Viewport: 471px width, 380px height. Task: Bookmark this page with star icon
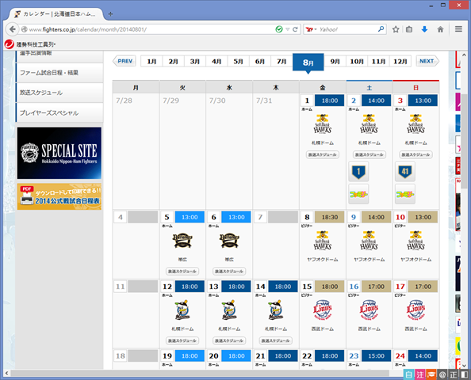point(396,29)
